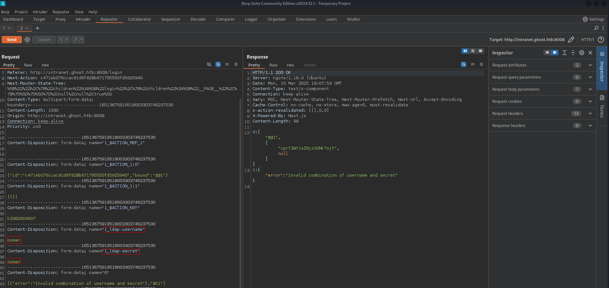609x288 pixels.
Task: Open Repeater tab options kebab menu
Action: (603, 28)
